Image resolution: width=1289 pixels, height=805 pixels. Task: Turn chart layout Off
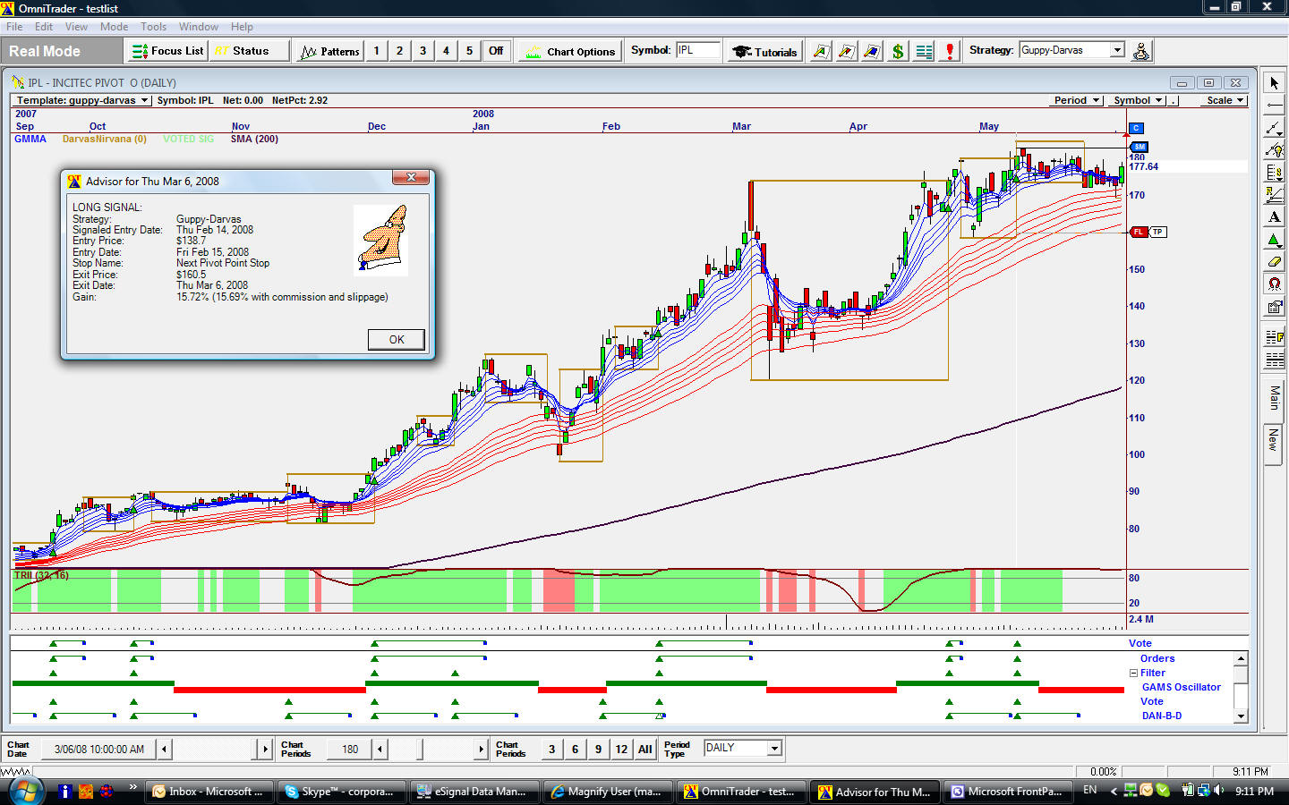496,51
